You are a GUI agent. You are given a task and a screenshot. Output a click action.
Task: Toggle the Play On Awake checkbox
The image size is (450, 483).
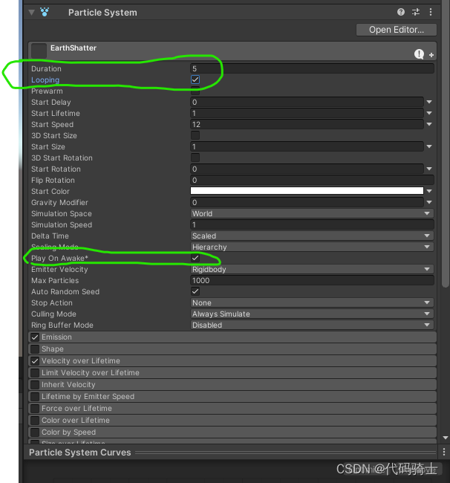(x=195, y=258)
